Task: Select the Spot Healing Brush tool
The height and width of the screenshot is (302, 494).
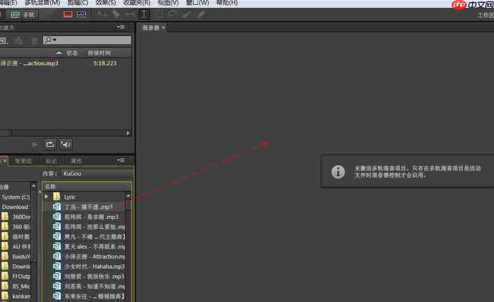Action: (200, 14)
